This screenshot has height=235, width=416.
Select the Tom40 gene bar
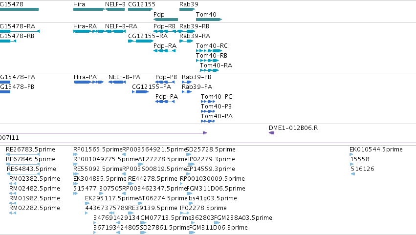209,20
